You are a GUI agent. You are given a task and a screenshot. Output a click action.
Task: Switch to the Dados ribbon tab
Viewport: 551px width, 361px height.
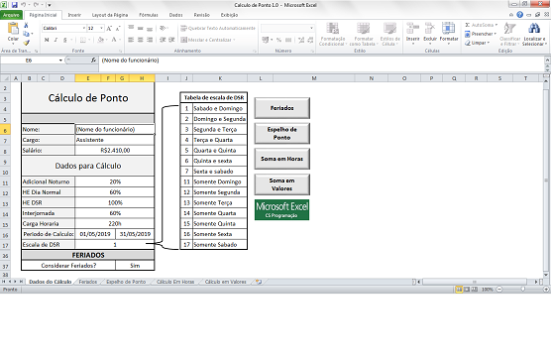click(x=175, y=15)
